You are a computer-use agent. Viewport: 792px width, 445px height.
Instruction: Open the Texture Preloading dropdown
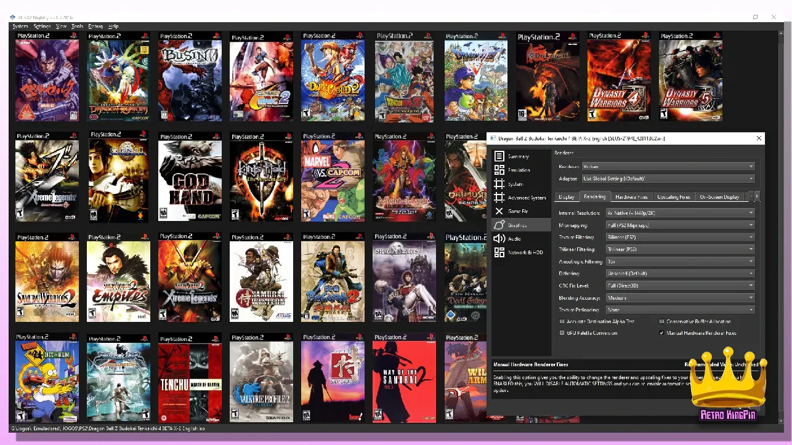point(680,310)
